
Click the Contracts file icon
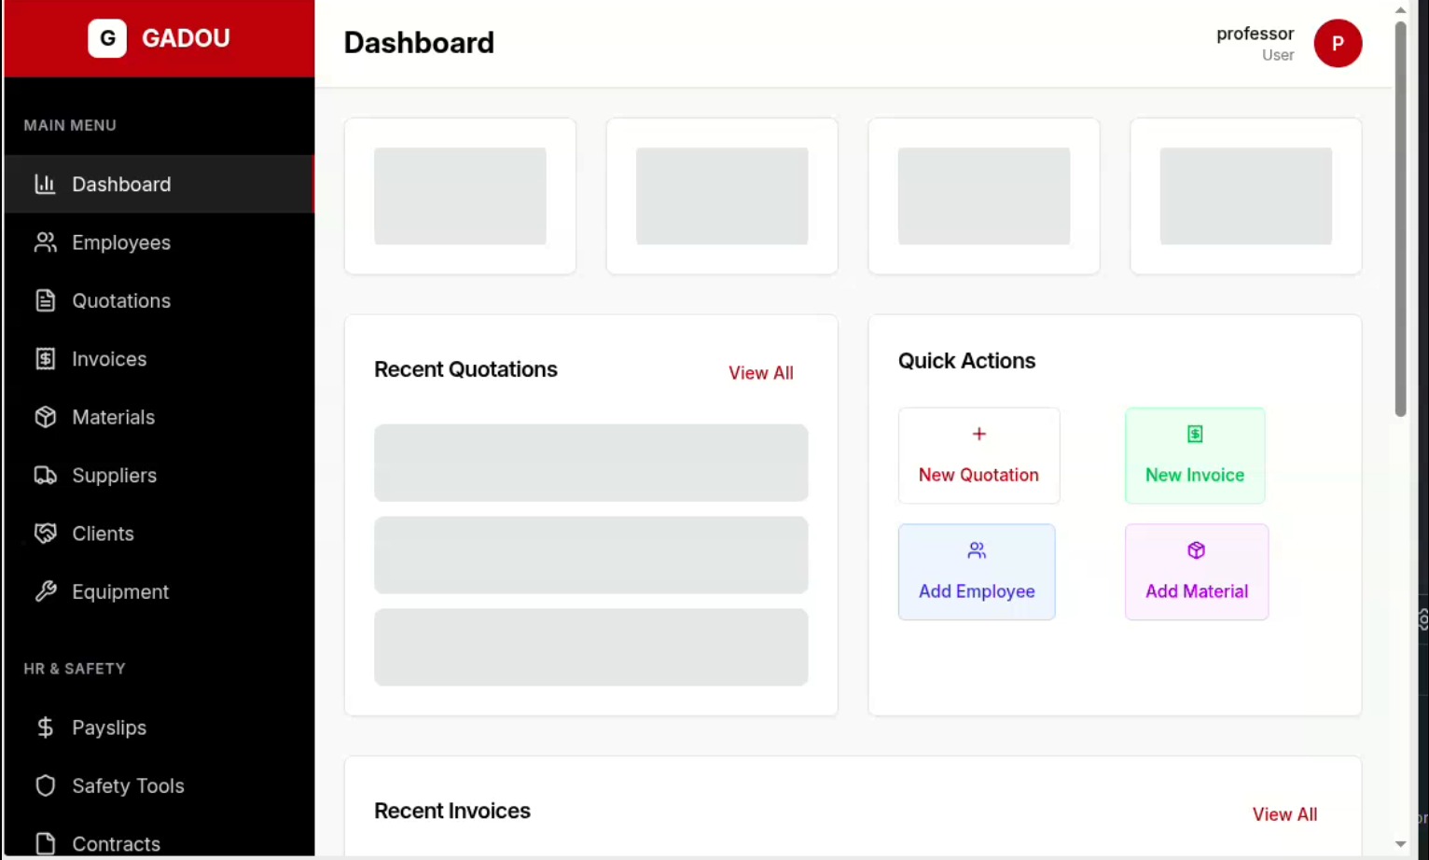pyautogui.click(x=46, y=843)
